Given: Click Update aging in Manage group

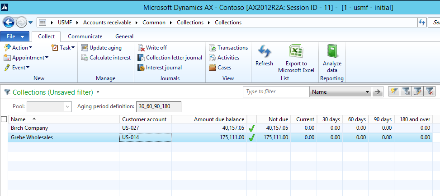Looking at the screenshot, I should click(101, 48).
